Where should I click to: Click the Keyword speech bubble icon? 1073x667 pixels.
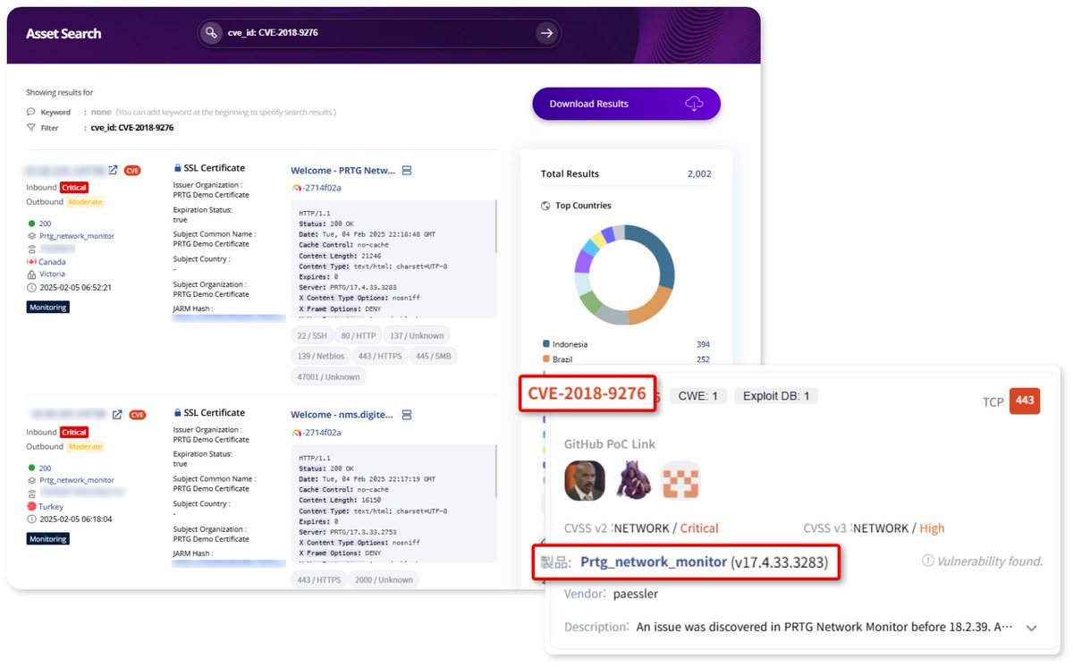pos(31,113)
